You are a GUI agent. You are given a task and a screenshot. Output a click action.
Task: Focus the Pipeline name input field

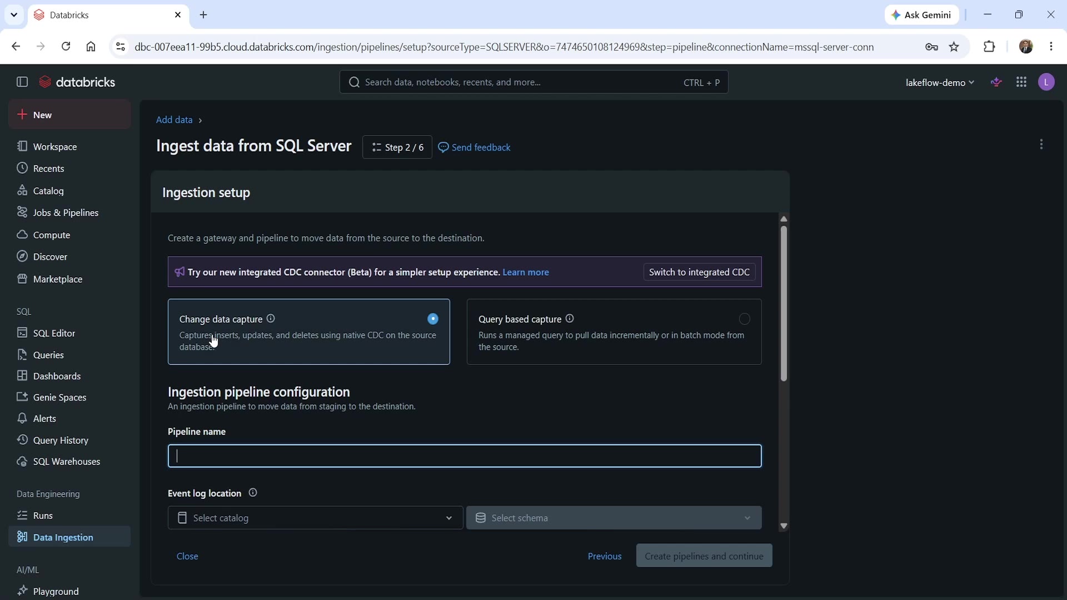[465, 456]
